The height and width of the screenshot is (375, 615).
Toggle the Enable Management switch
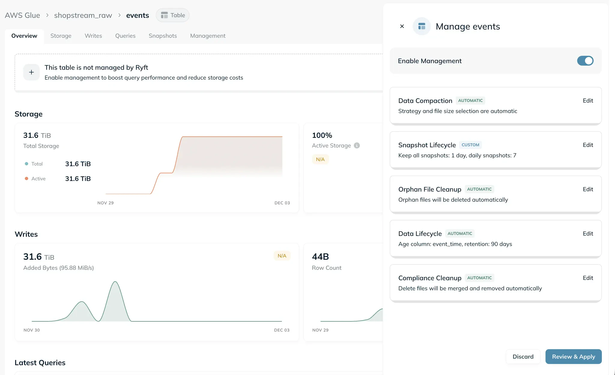pyautogui.click(x=585, y=61)
